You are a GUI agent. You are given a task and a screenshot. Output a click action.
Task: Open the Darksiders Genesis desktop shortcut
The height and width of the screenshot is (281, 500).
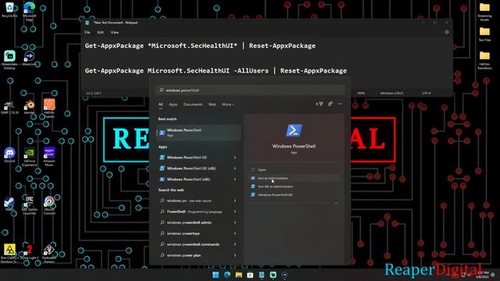49,253
